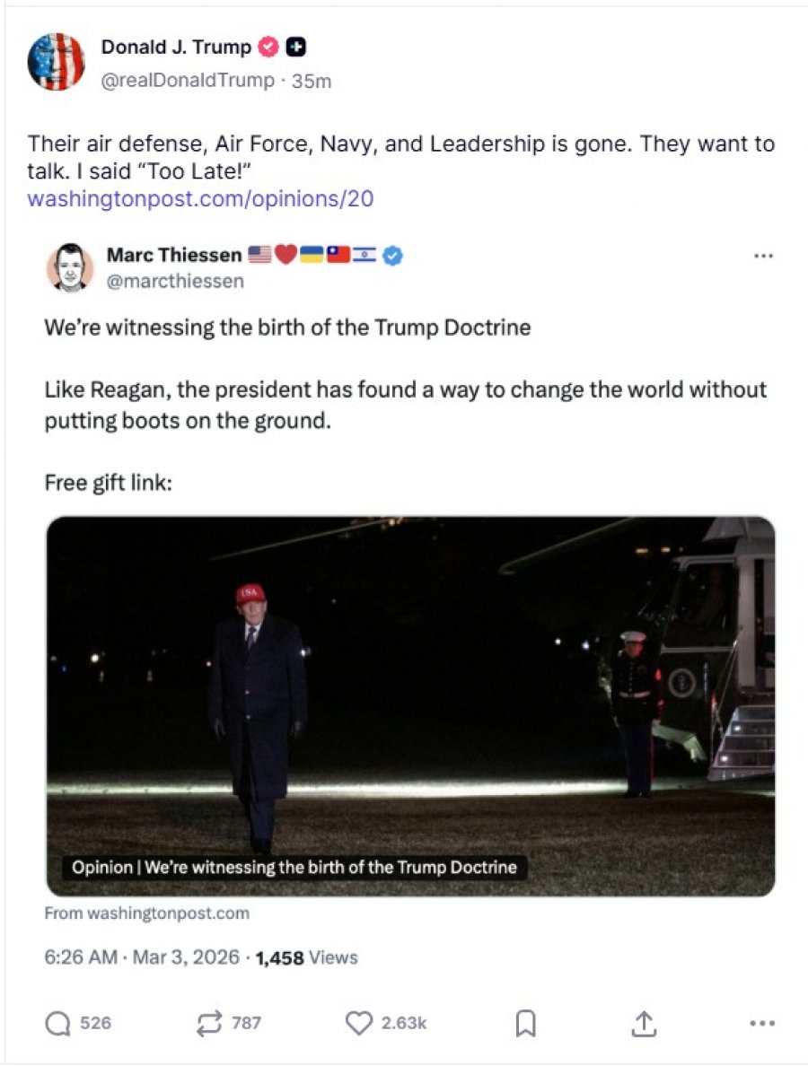Open Marc Thiessen's profile picture
The height and width of the screenshot is (1066, 808).
tap(69, 267)
